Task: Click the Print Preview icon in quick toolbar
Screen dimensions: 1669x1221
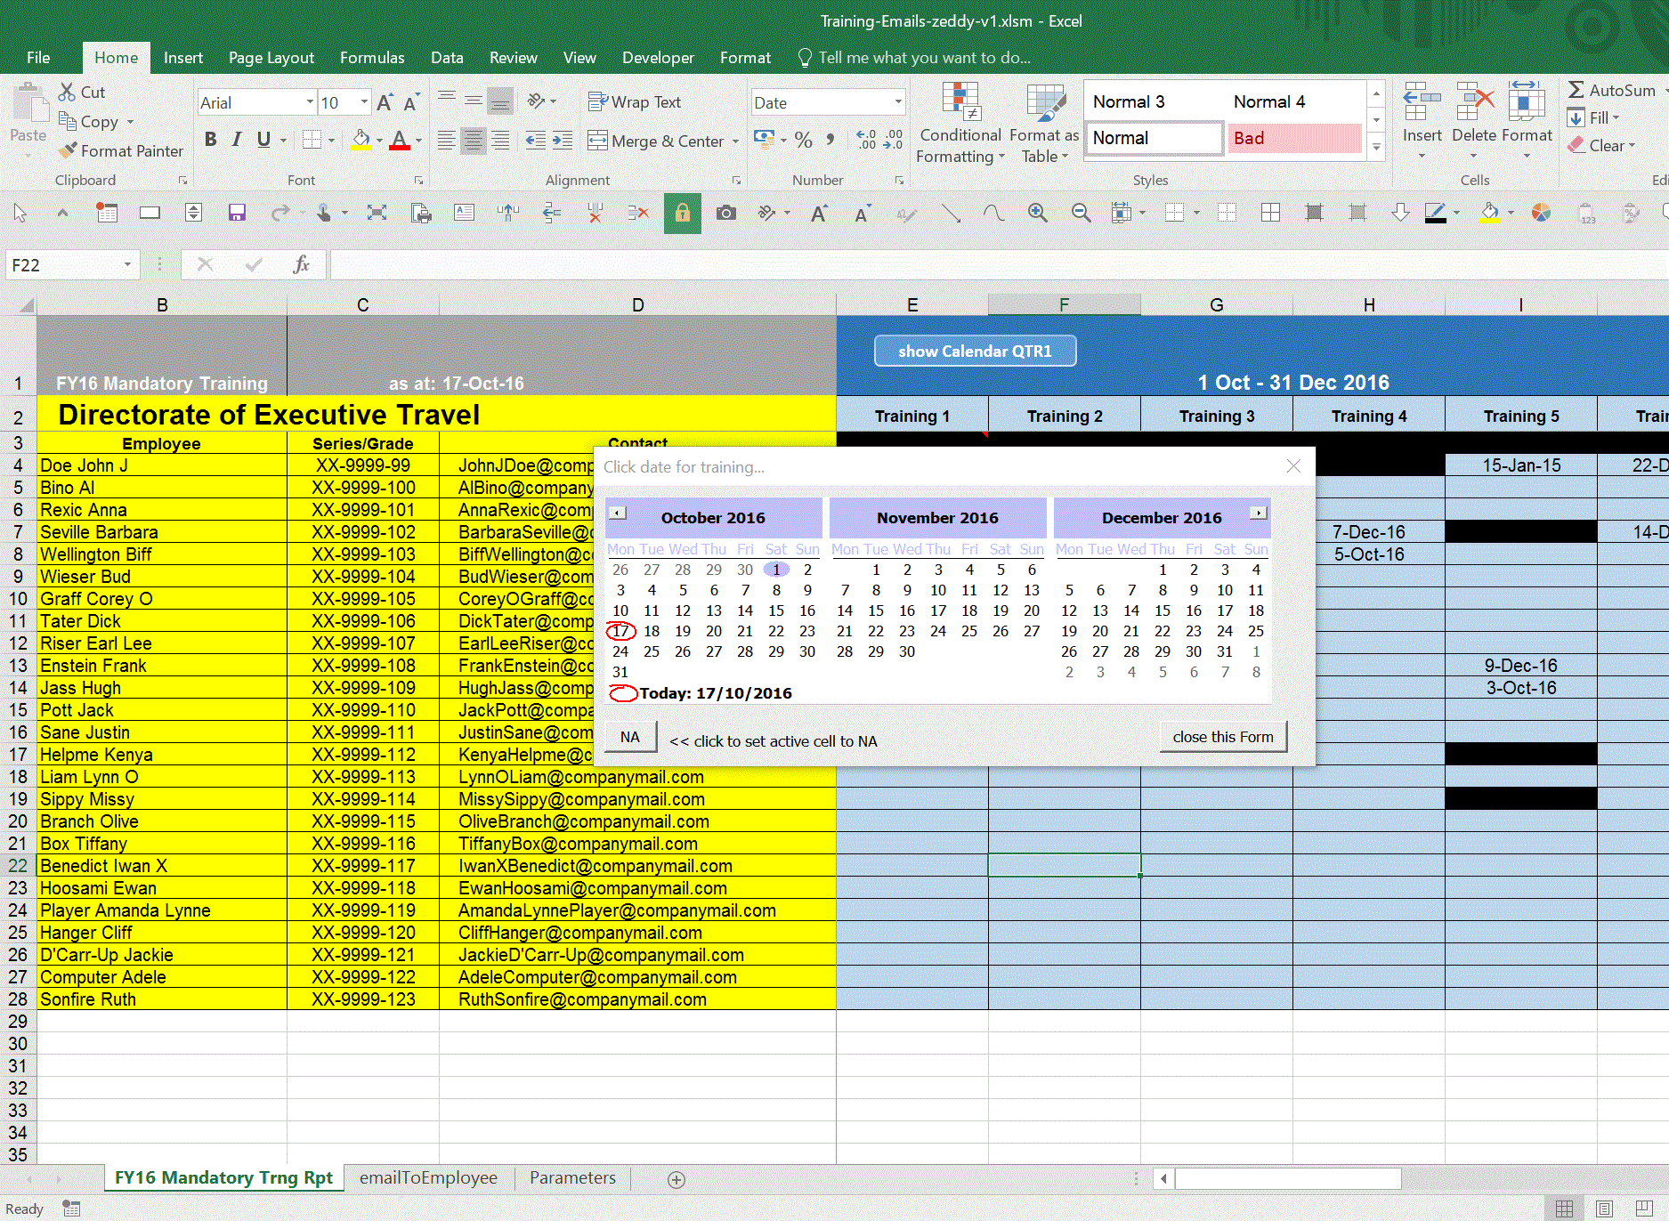Action: (x=421, y=213)
